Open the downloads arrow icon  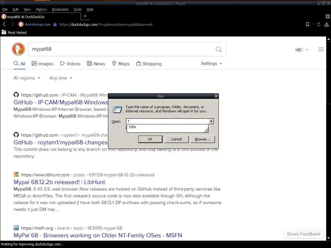click(326, 24)
